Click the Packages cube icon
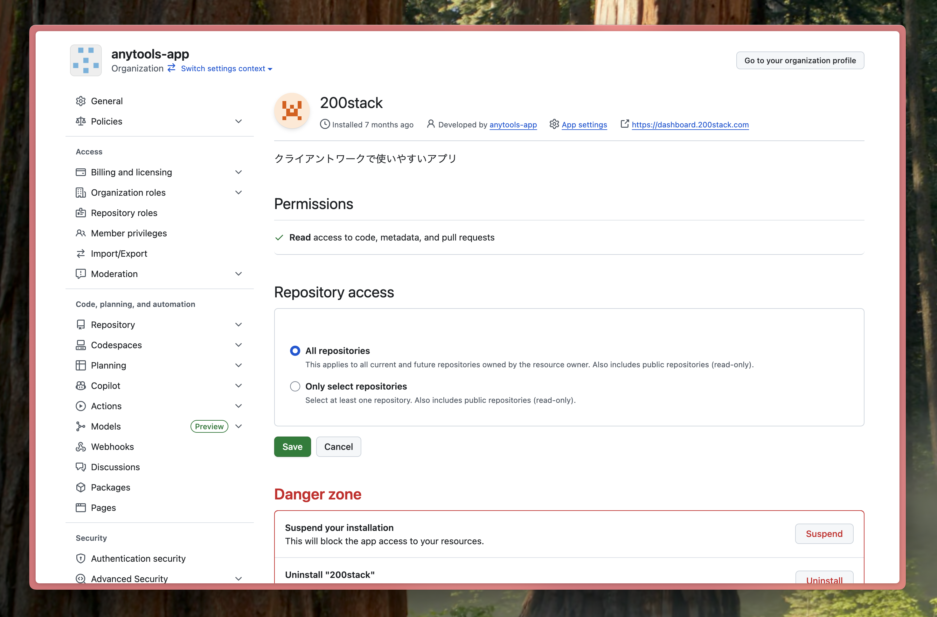937x617 pixels. point(81,487)
